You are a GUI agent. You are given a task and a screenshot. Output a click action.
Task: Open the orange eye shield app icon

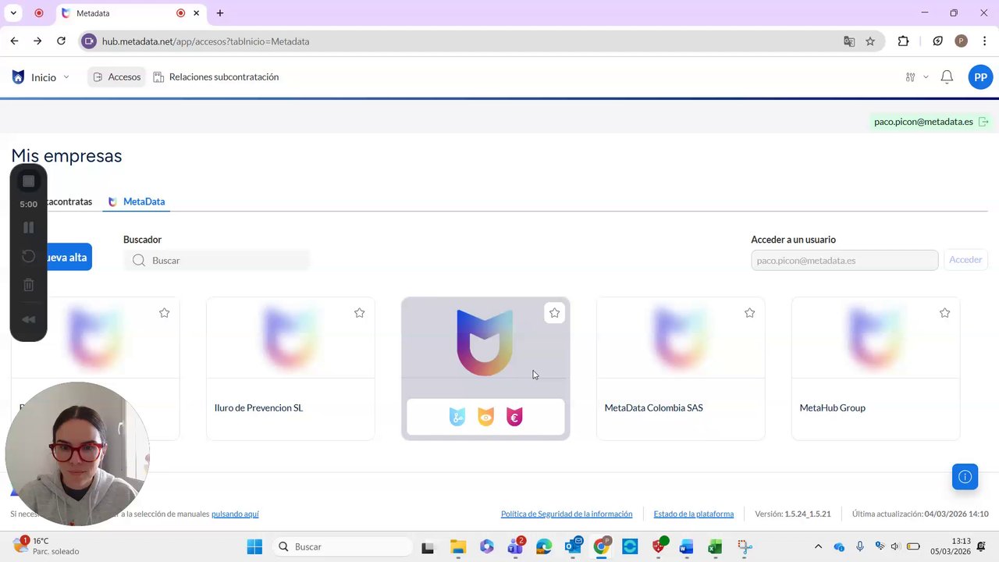tap(485, 418)
